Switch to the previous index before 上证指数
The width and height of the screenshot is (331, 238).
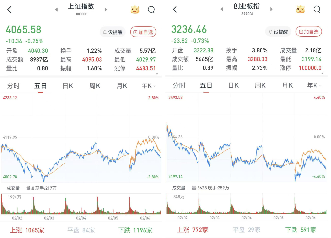tap(56, 10)
